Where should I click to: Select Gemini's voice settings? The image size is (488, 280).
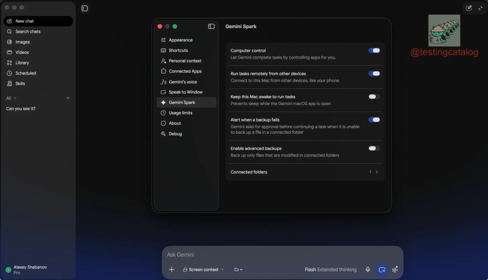(x=186, y=82)
